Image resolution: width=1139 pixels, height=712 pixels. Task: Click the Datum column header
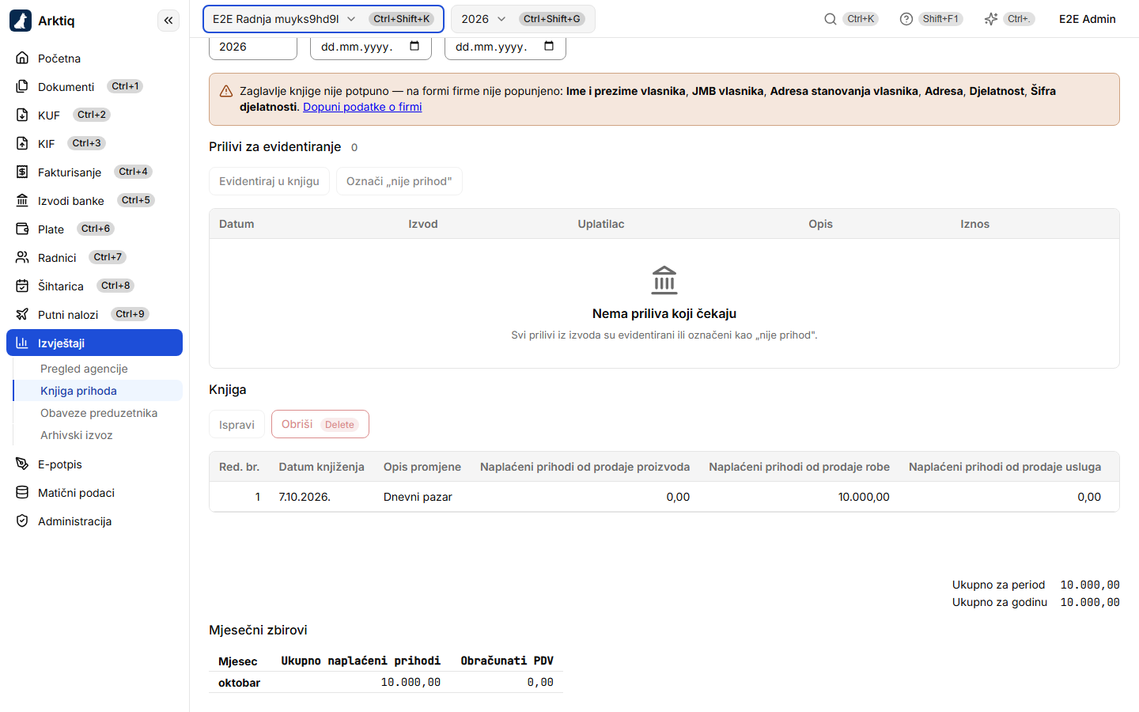237,224
